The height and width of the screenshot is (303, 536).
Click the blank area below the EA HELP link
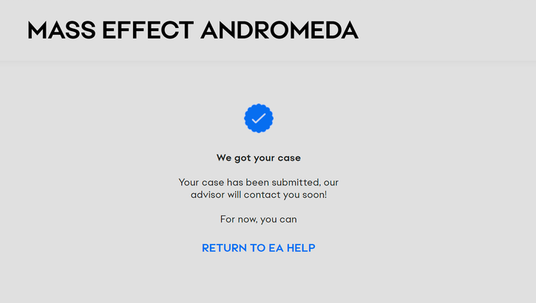point(259,281)
